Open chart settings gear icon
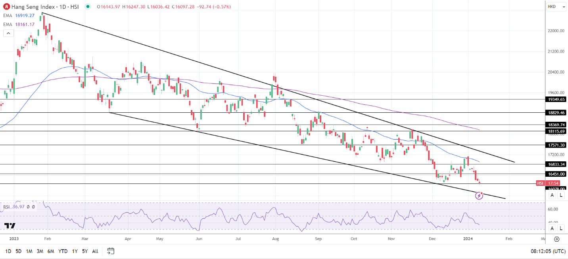This screenshot has width=568, height=259. 556,239
